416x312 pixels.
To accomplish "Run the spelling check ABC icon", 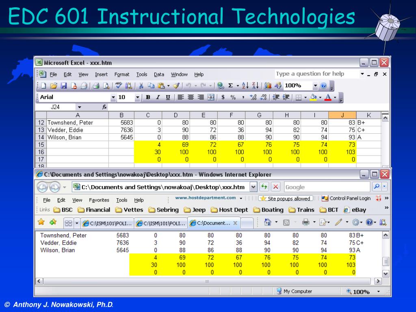I will click(119, 85).
